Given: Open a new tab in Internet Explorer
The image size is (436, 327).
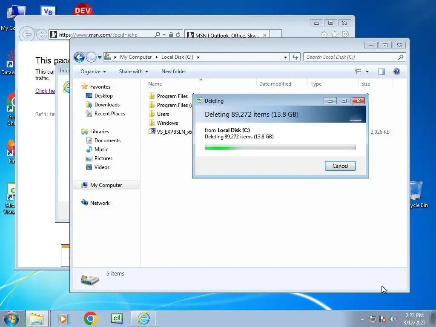Looking at the screenshot, I should pos(275,34).
